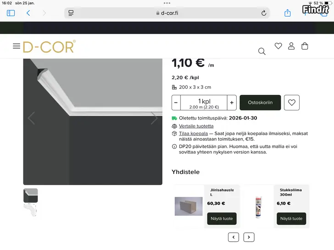
Task: Toggle the Safari sidebar icon
Action: pos(11,13)
